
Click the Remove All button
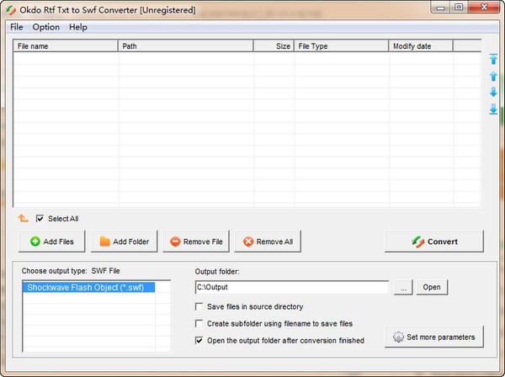click(x=268, y=242)
